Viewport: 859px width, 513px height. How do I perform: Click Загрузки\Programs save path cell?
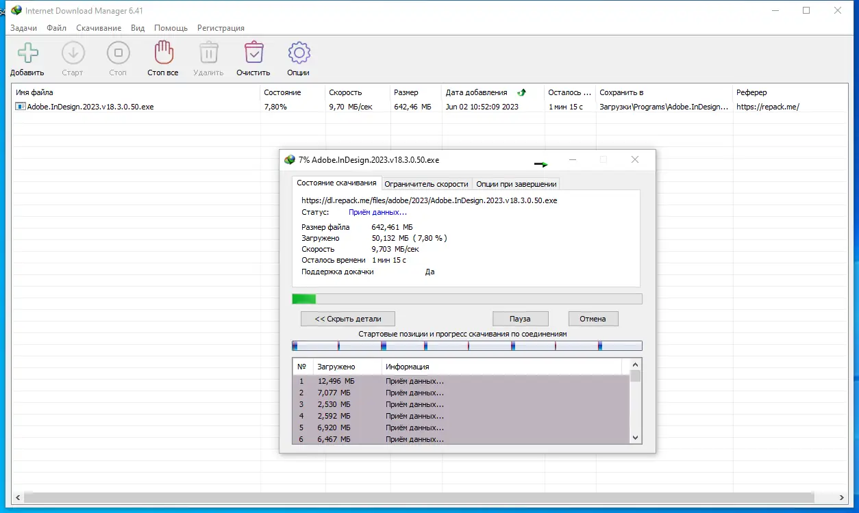(x=664, y=107)
